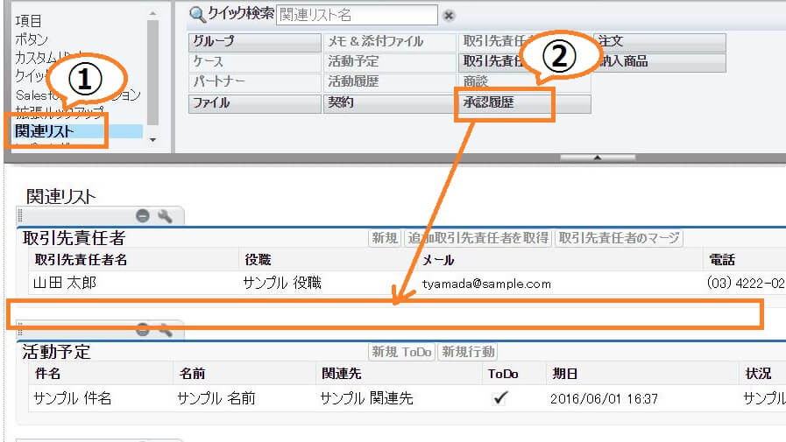Click the 名前 column header in 活動予定

point(193,374)
